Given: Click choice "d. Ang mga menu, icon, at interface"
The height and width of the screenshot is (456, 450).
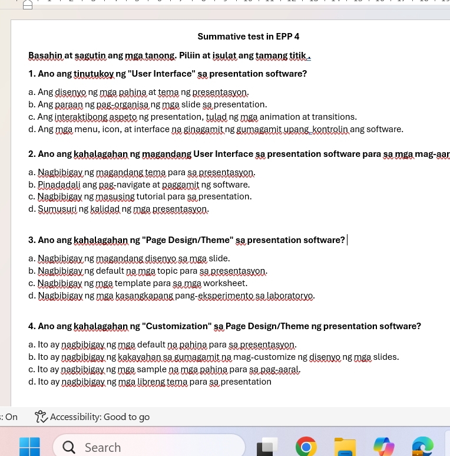Looking at the screenshot, I should [x=216, y=129].
